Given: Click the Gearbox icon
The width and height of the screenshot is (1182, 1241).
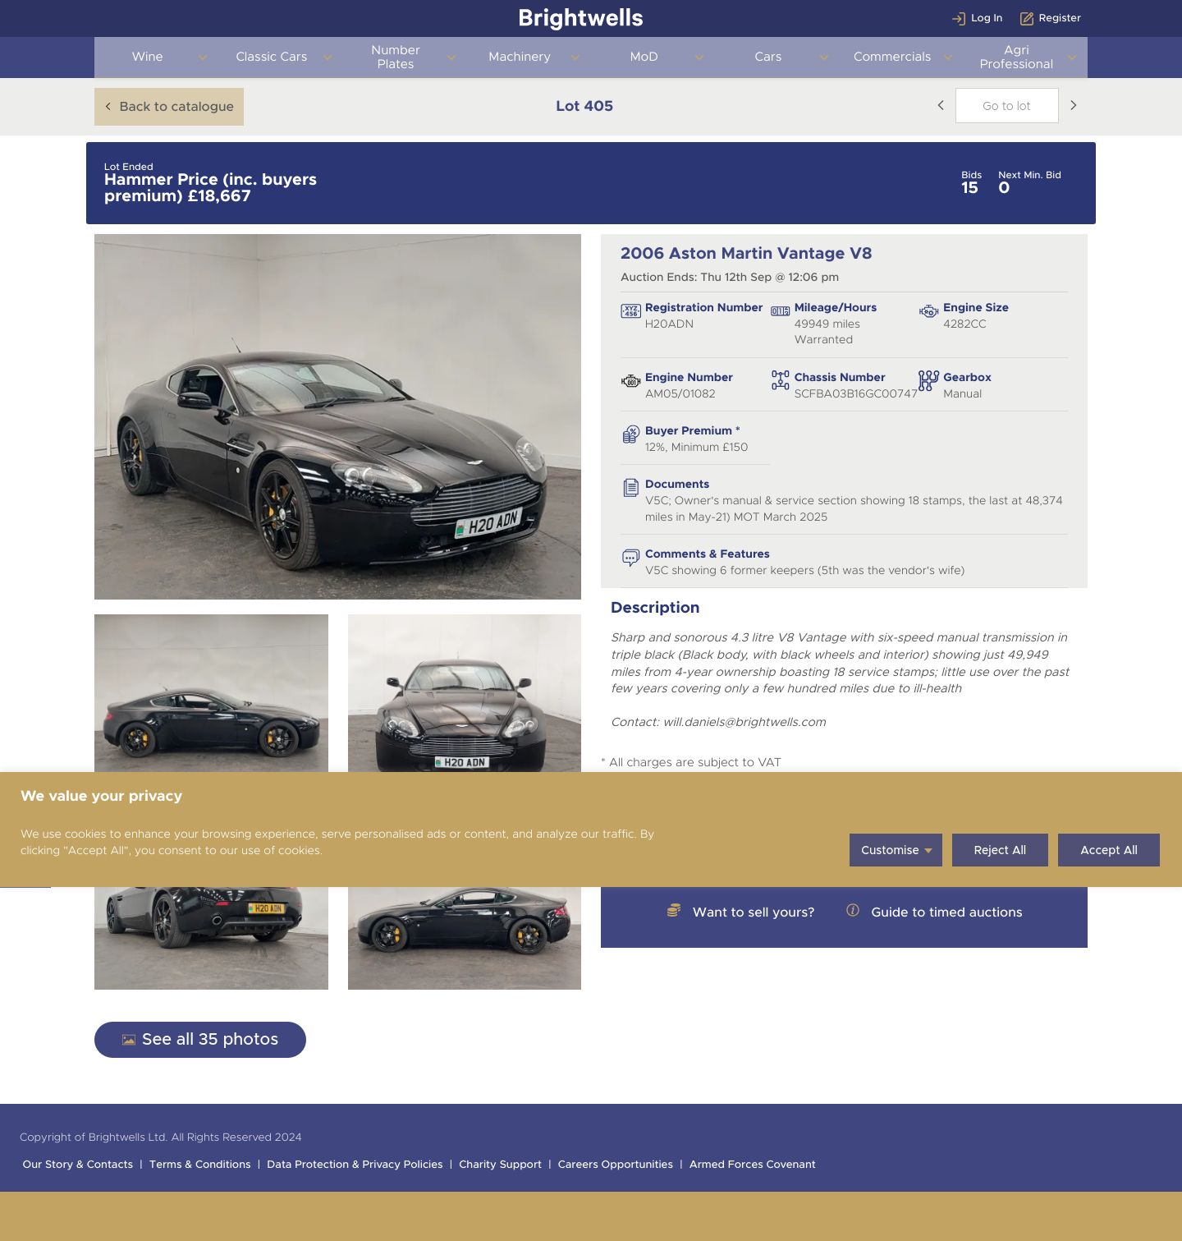Looking at the screenshot, I should [928, 380].
